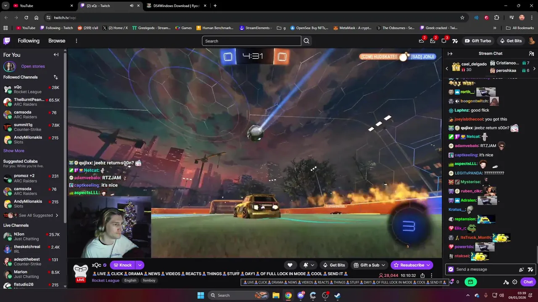Open the Following page
538x302 pixels.
[x=29, y=41]
